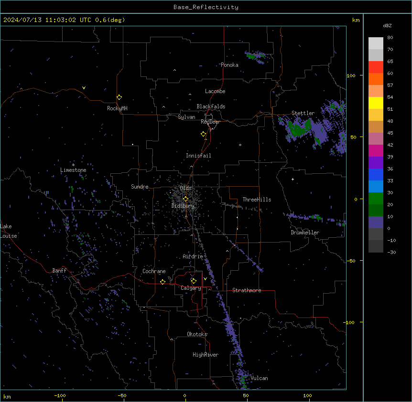Pick the magenta 39-42 dBZ legend swatch
412x402 pixels.
click(x=376, y=150)
